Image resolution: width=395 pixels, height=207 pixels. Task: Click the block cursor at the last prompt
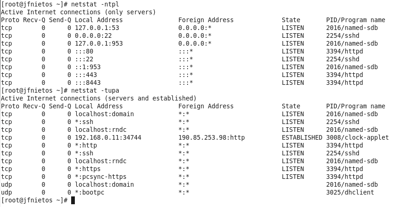pyautogui.click(x=73, y=200)
